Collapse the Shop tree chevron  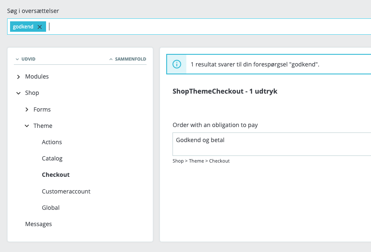(18, 93)
